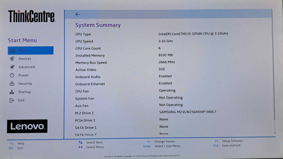Click Not Operating value for Aux Fan
This screenshot has width=283, height=159.
(171, 105)
